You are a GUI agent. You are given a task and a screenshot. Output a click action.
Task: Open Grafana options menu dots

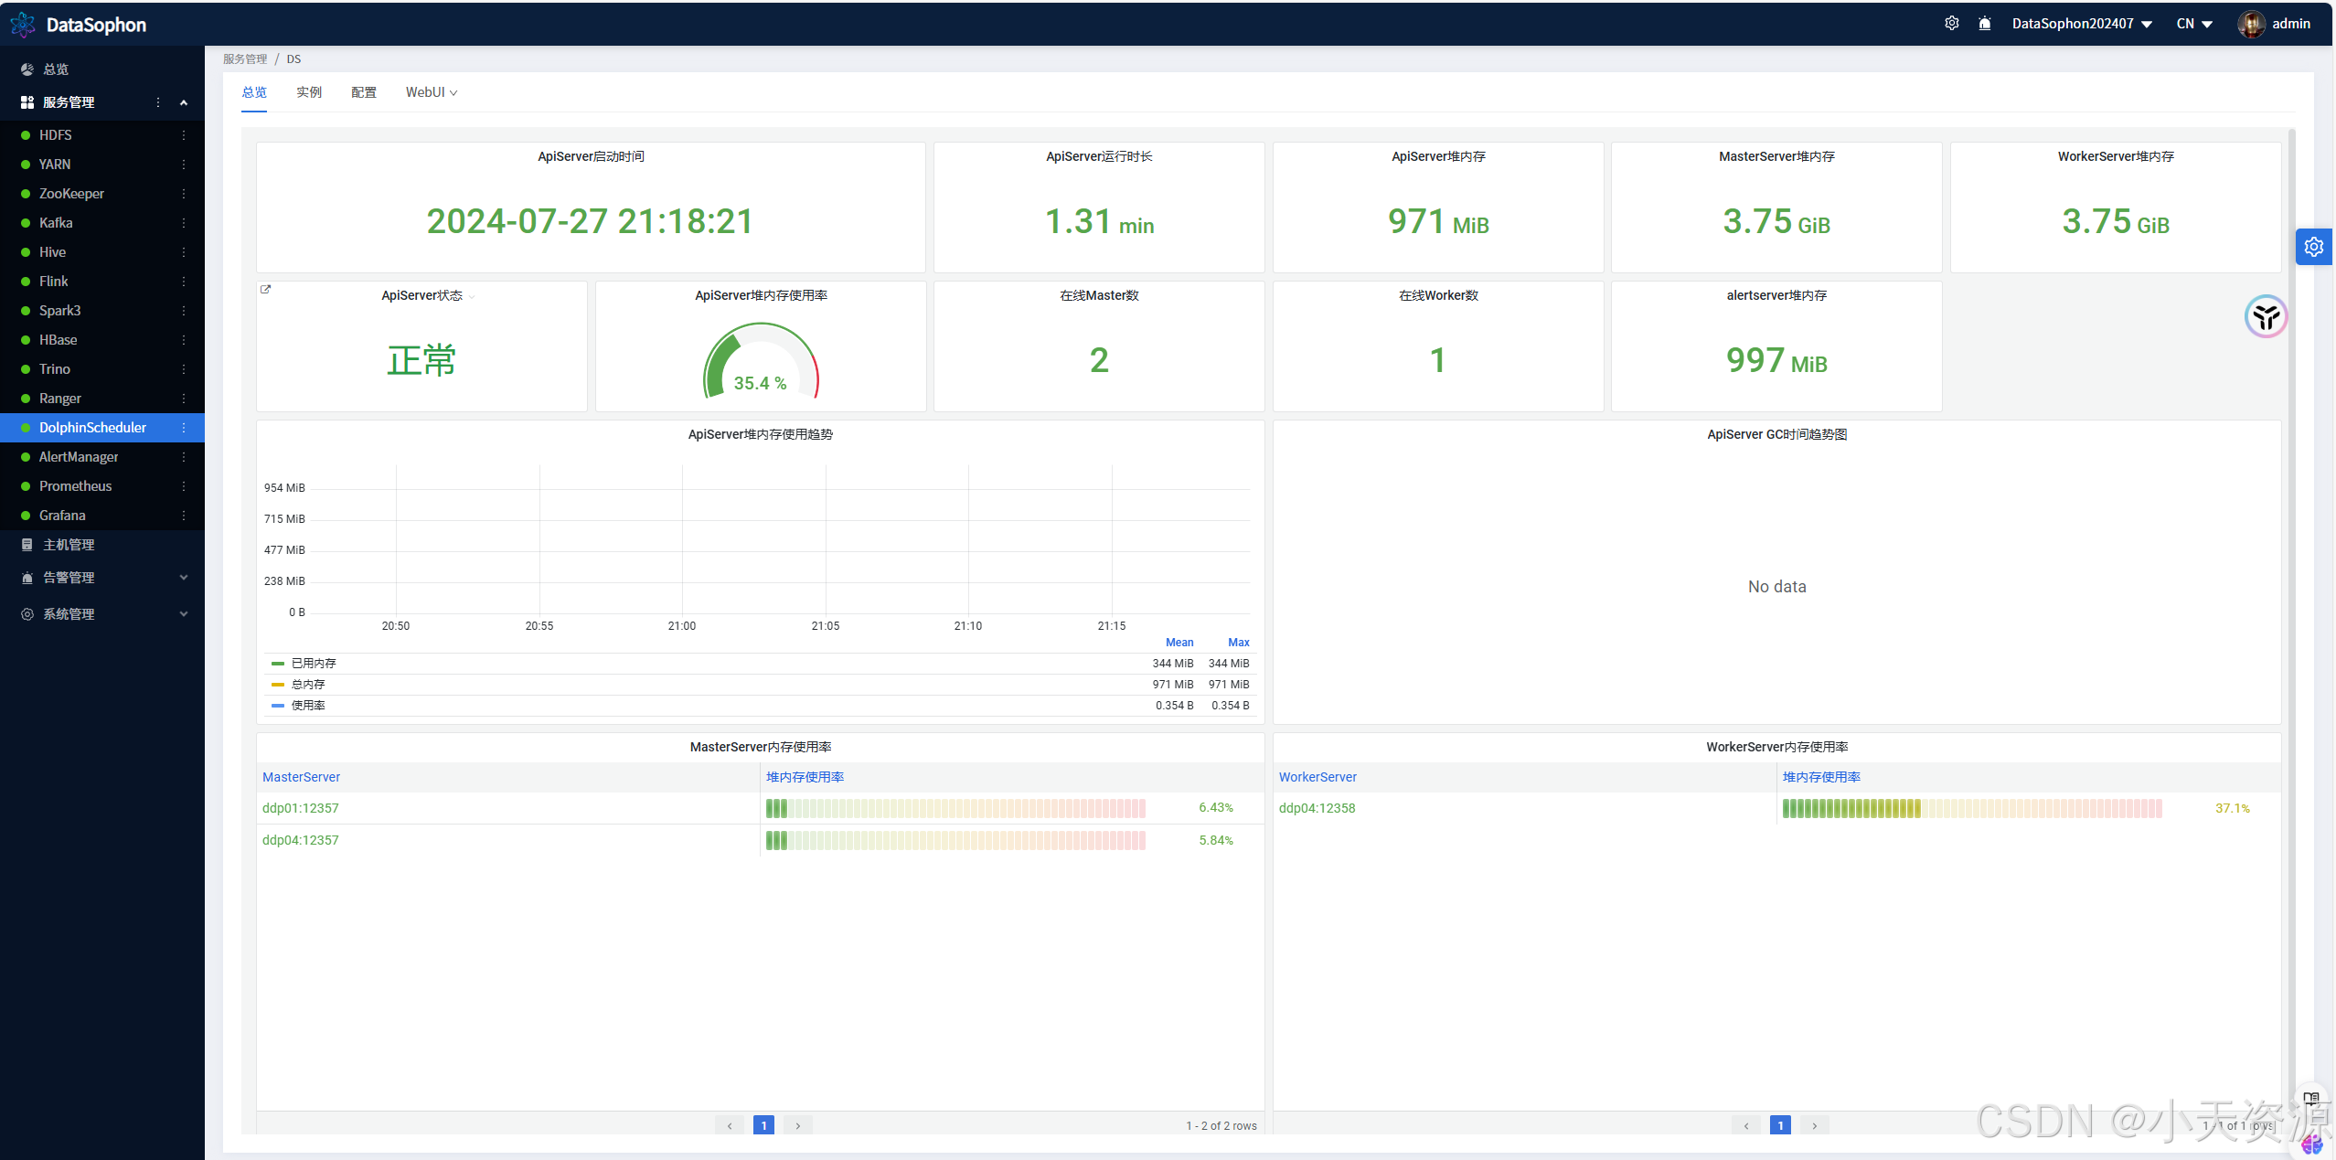coord(184,516)
